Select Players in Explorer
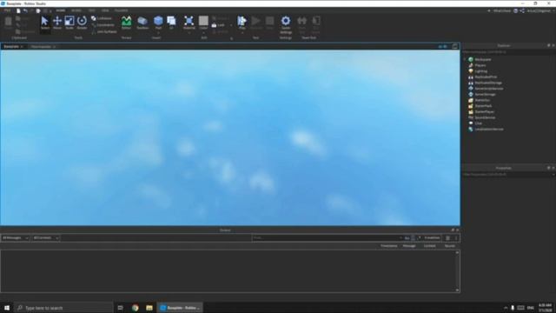The image size is (556, 313). (x=480, y=65)
